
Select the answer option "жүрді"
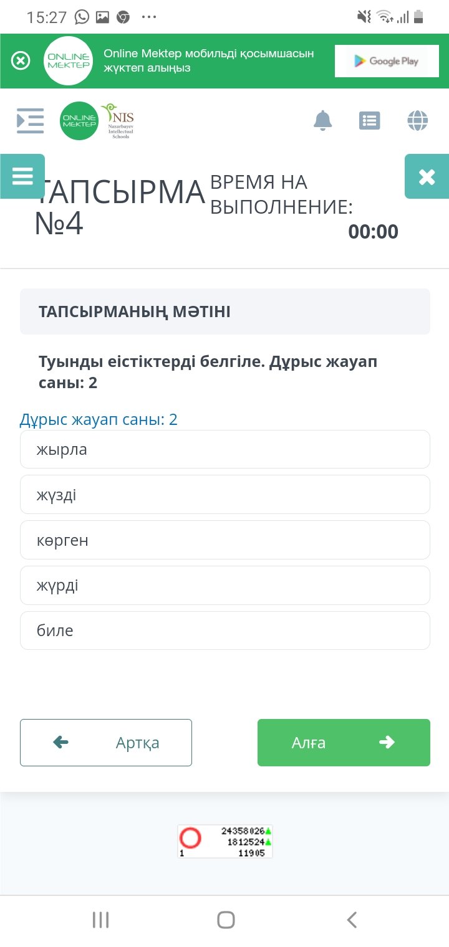click(225, 586)
